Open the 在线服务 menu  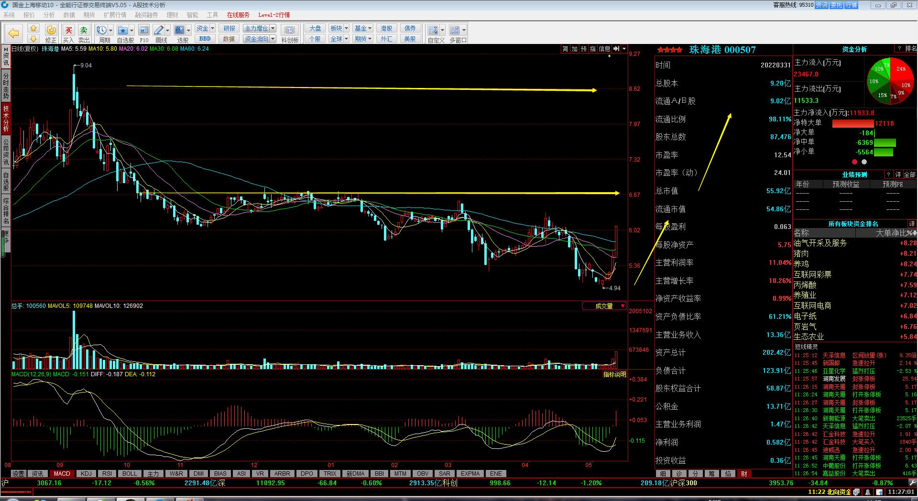pyautogui.click(x=238, y=15)
